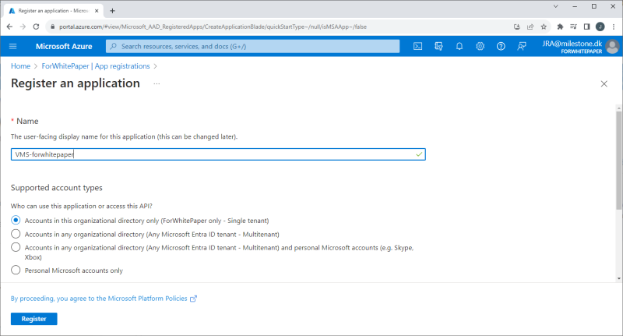The width and height of the screenshot is (623, 336).
Task: Select Personal Microsoft accounts only
Action: point(16,270)
